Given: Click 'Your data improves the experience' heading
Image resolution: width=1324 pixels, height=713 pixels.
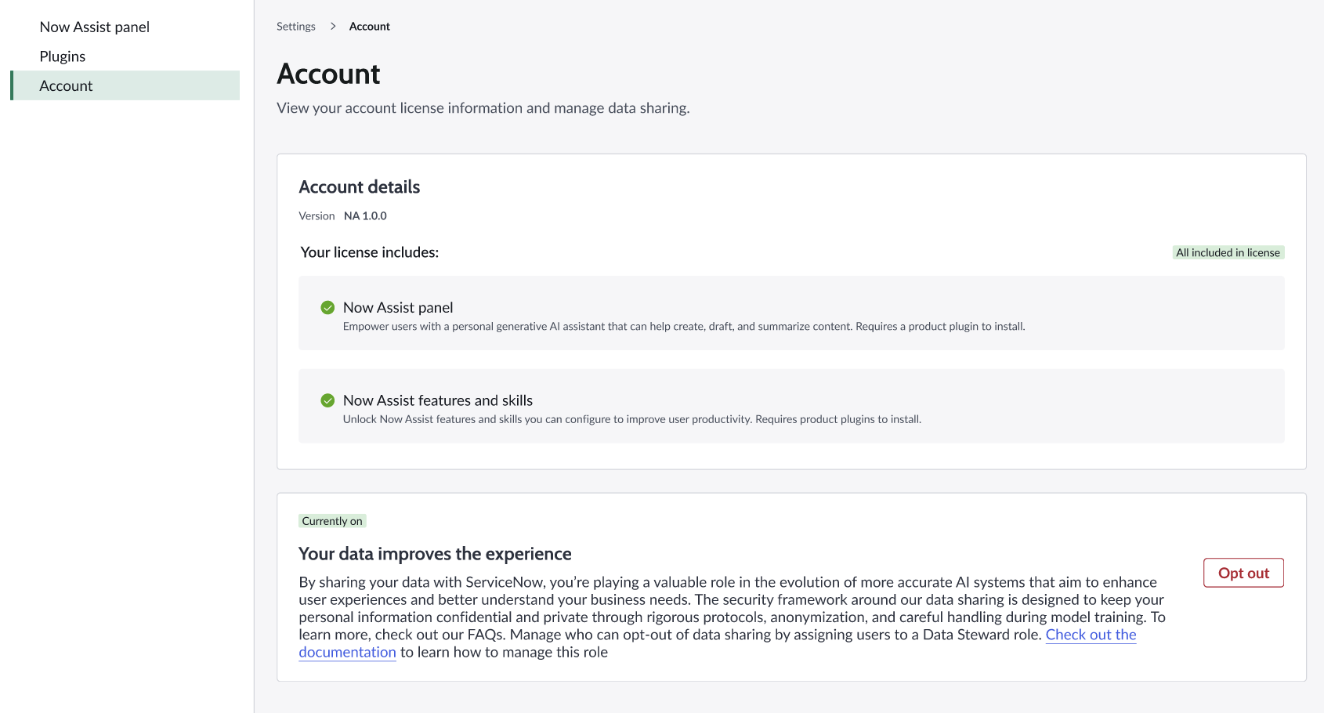Looking at the screenshot, I should [435, 554].
